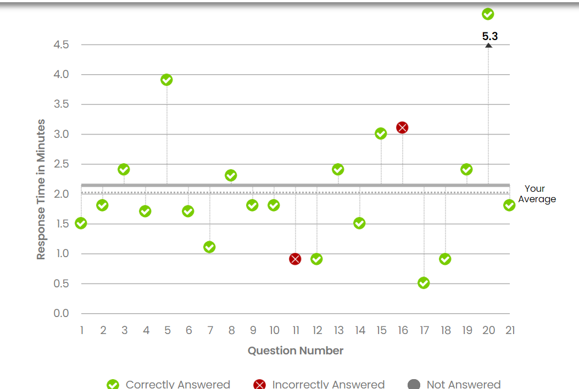Click the topmost checkmark above question 20
Viewport: 579px width, 389px height.
(488, 14)
